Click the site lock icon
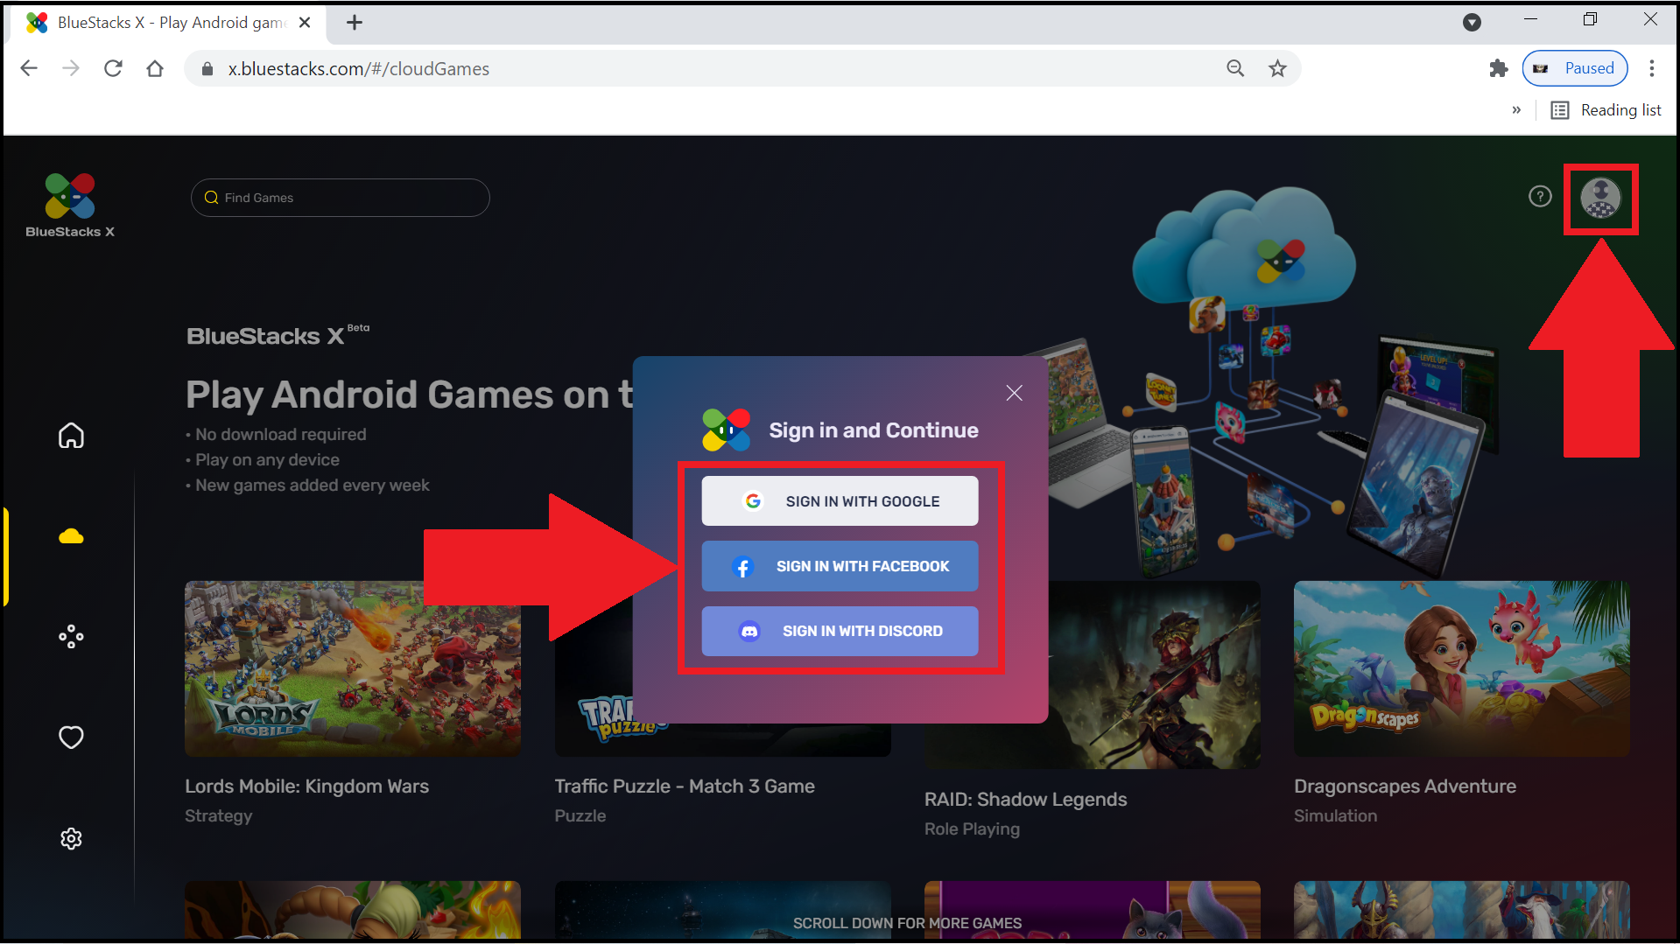 click(x=207, y=68)
